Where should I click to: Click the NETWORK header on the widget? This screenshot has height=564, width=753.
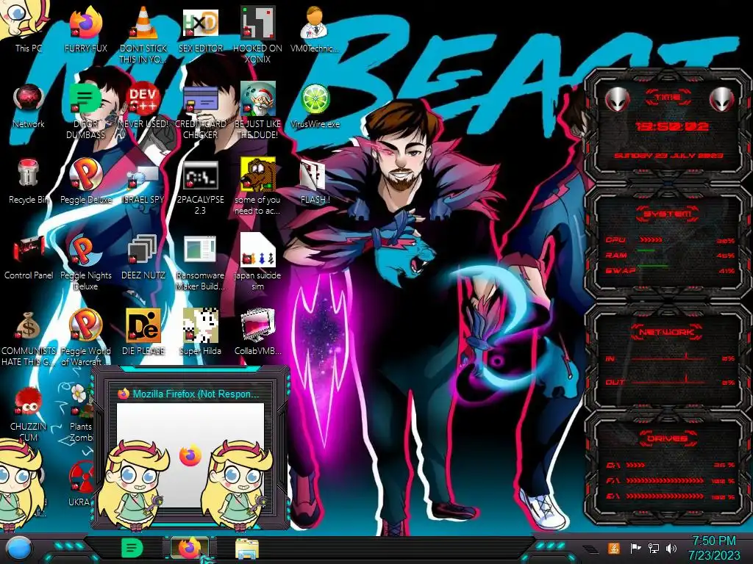666,332
